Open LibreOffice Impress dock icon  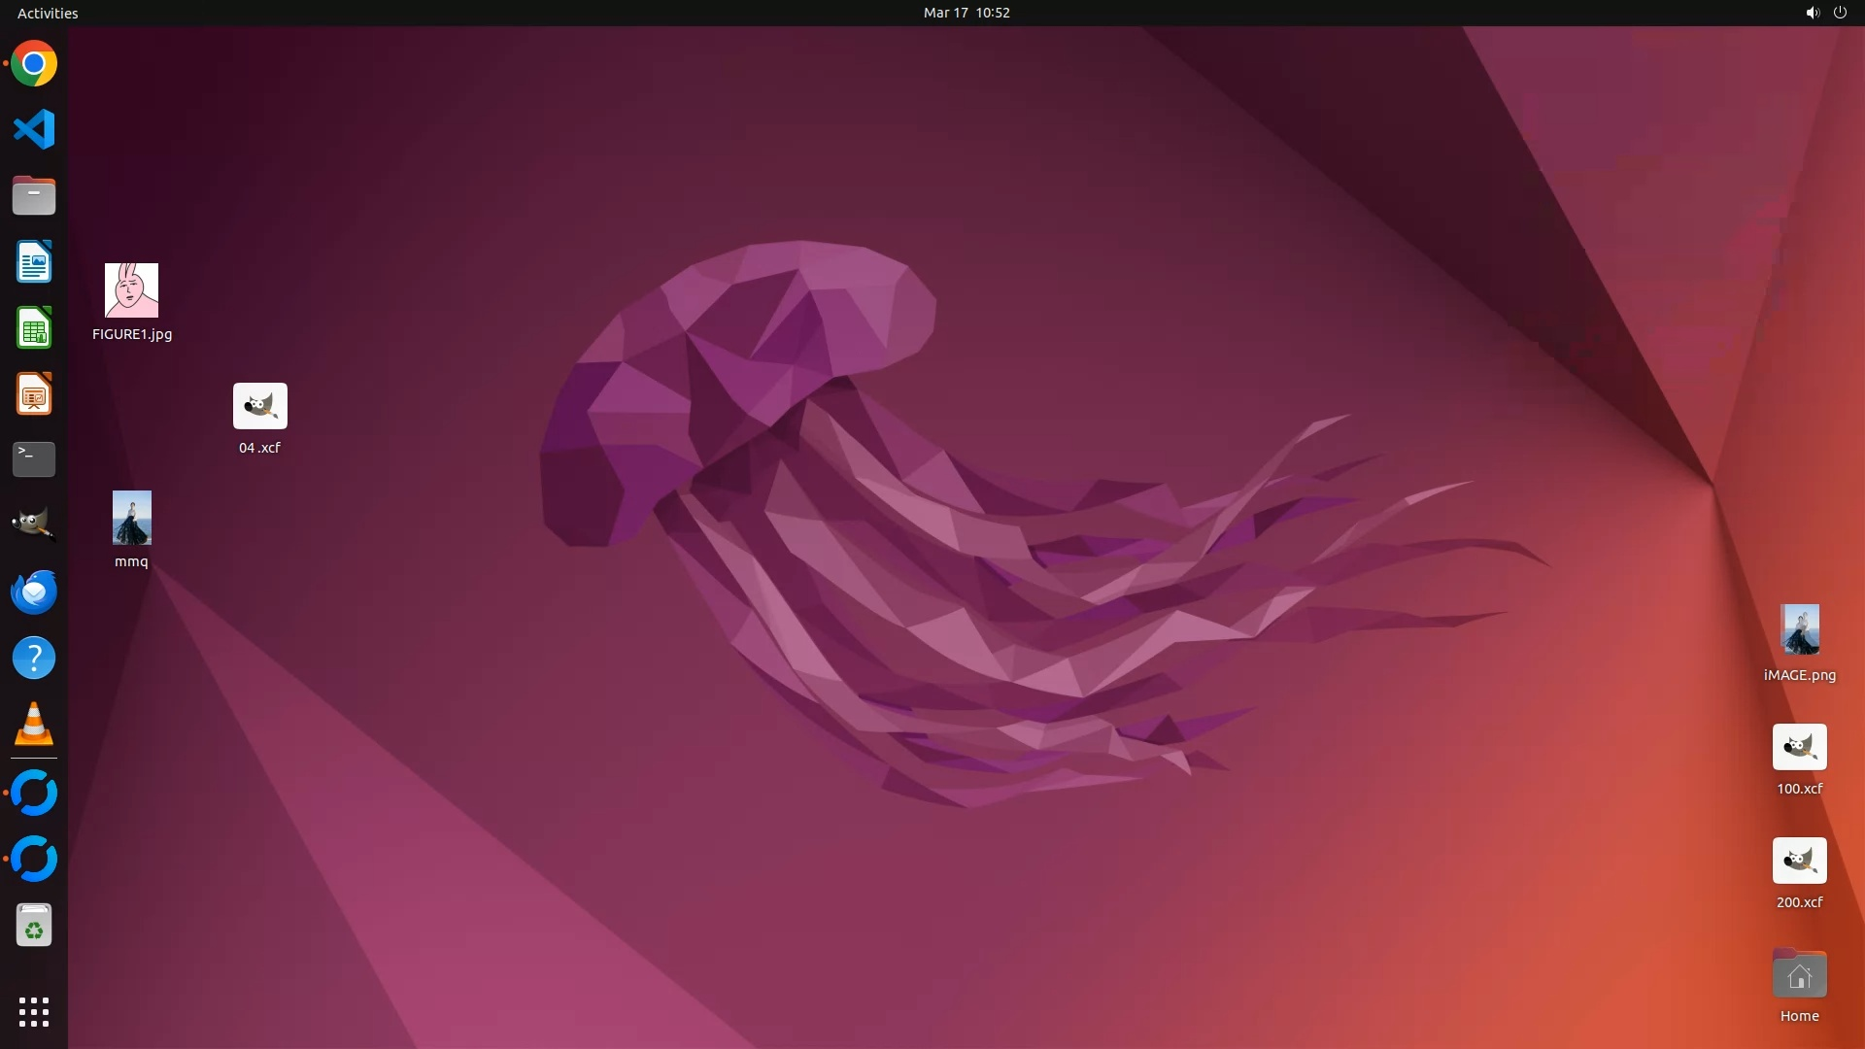click(34, 394)
